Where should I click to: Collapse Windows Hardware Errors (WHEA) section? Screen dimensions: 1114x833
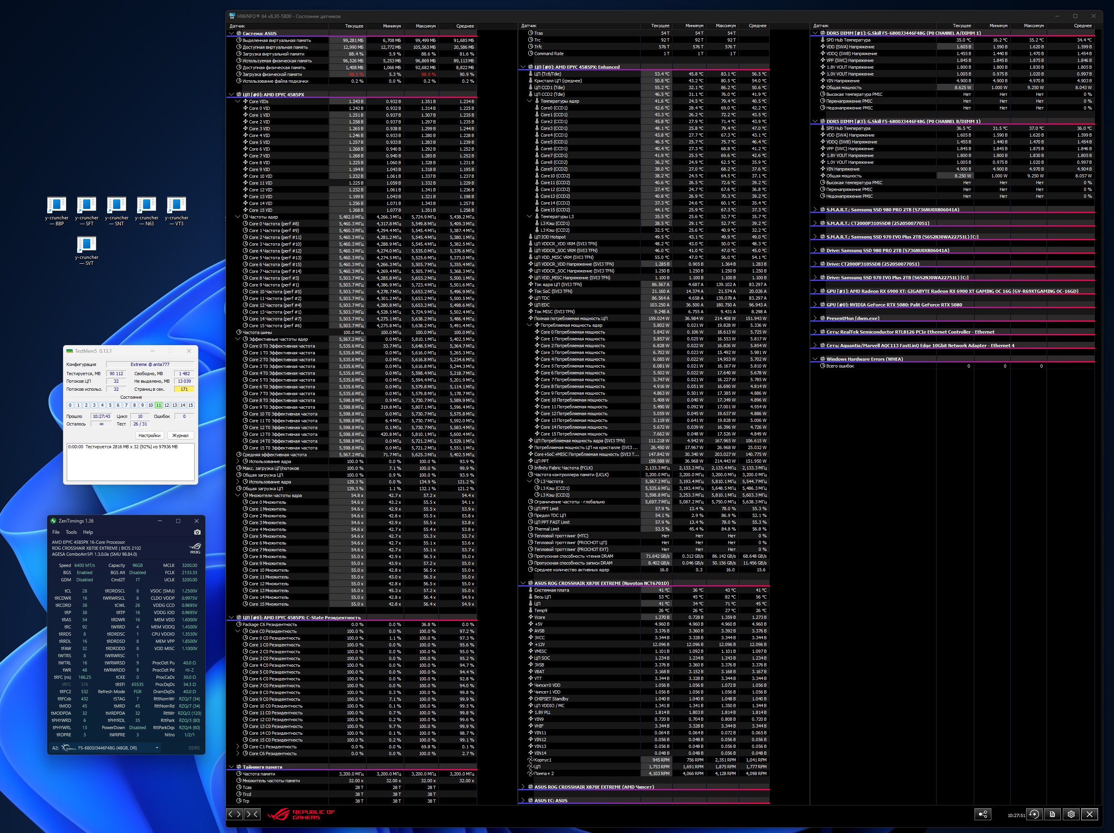click(815, 359)
